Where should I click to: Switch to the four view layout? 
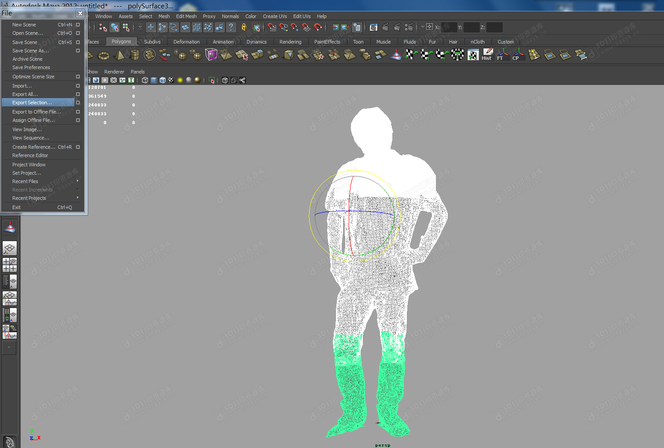point(10,265)
